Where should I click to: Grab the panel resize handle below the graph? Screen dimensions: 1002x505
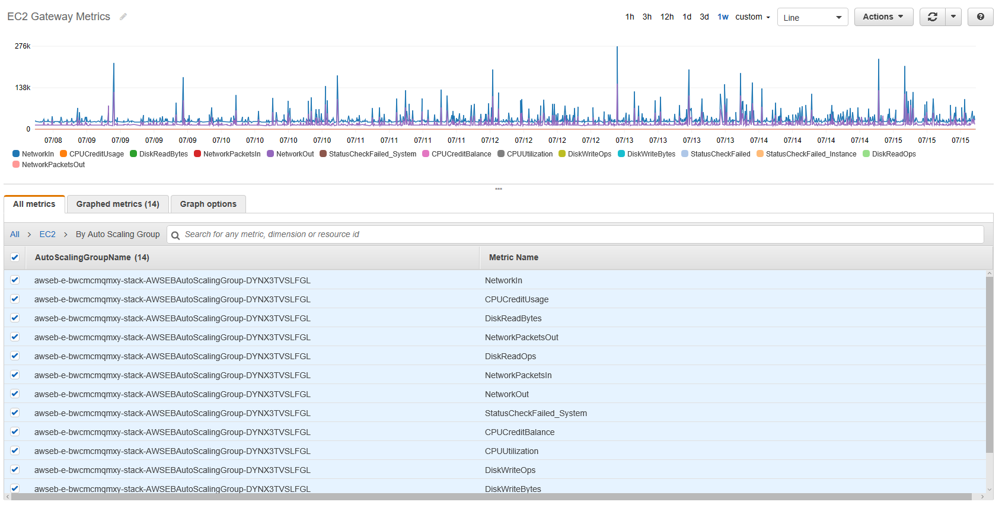tap(499, 188)
